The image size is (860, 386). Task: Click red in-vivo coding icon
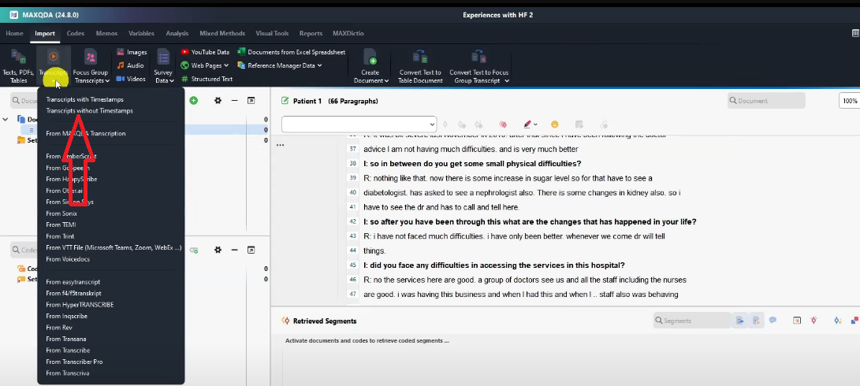click(502, 124)
